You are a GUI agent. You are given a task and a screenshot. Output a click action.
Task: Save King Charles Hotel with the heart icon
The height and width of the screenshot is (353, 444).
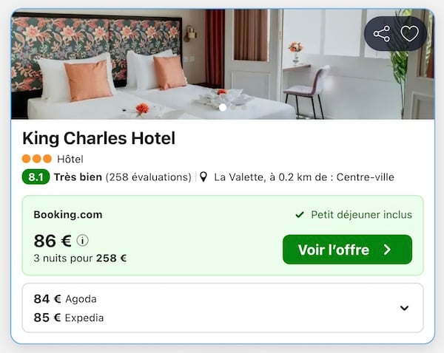tap(409, 34)
